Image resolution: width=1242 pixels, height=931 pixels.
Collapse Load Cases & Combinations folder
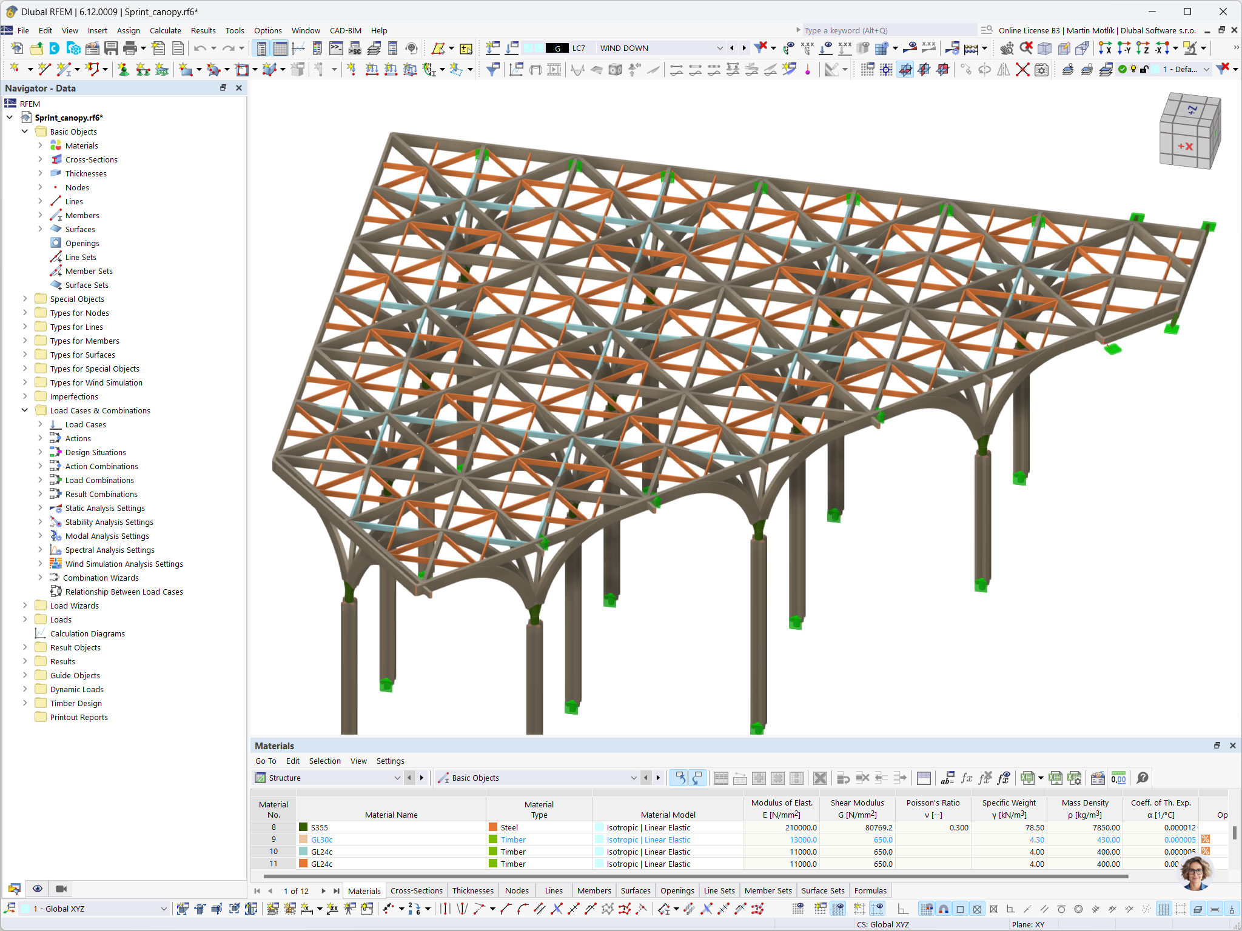[25, 410]
